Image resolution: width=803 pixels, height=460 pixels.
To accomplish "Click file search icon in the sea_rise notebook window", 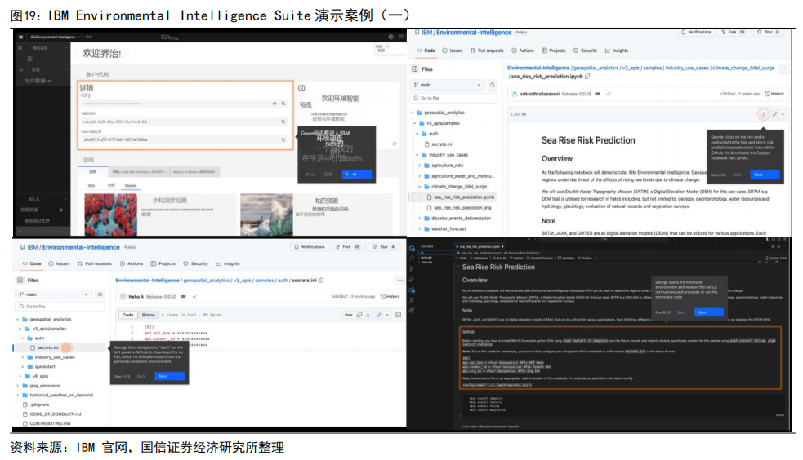I will tap(492, 85).
